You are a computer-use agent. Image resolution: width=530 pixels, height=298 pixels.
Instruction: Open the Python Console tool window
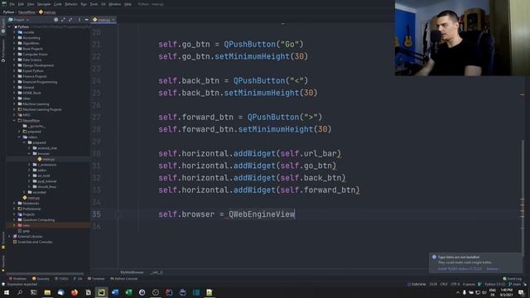tap(123, 279)
